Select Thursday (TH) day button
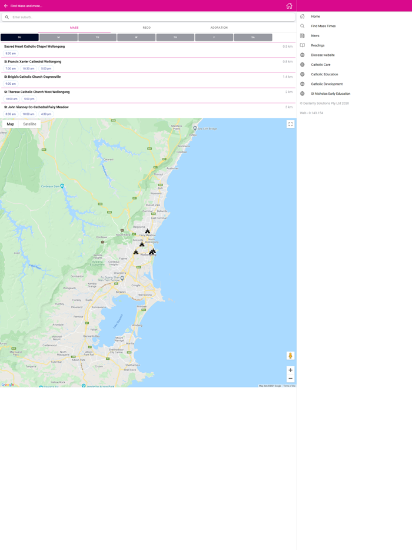412x550 pixels. (x=175, y=38)
